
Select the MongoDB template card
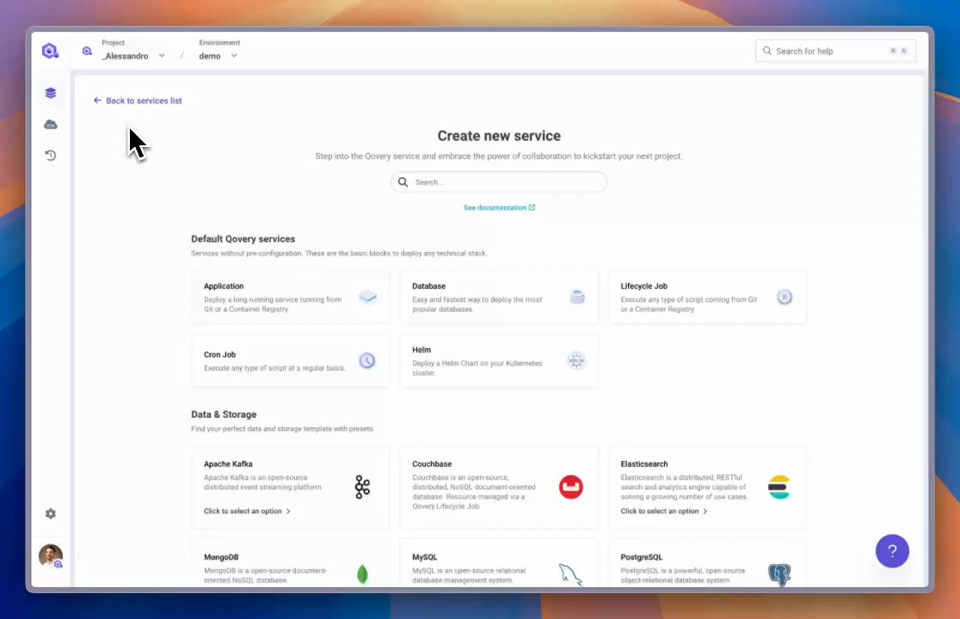tap(290, 564)
